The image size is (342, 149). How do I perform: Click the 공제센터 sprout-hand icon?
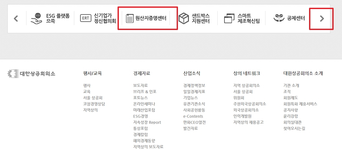279,18
